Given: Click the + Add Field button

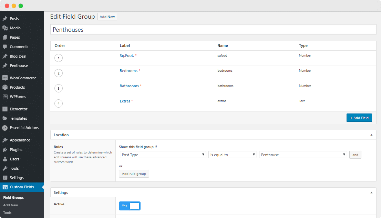Looking at the screenshot, I should point(359,118).
